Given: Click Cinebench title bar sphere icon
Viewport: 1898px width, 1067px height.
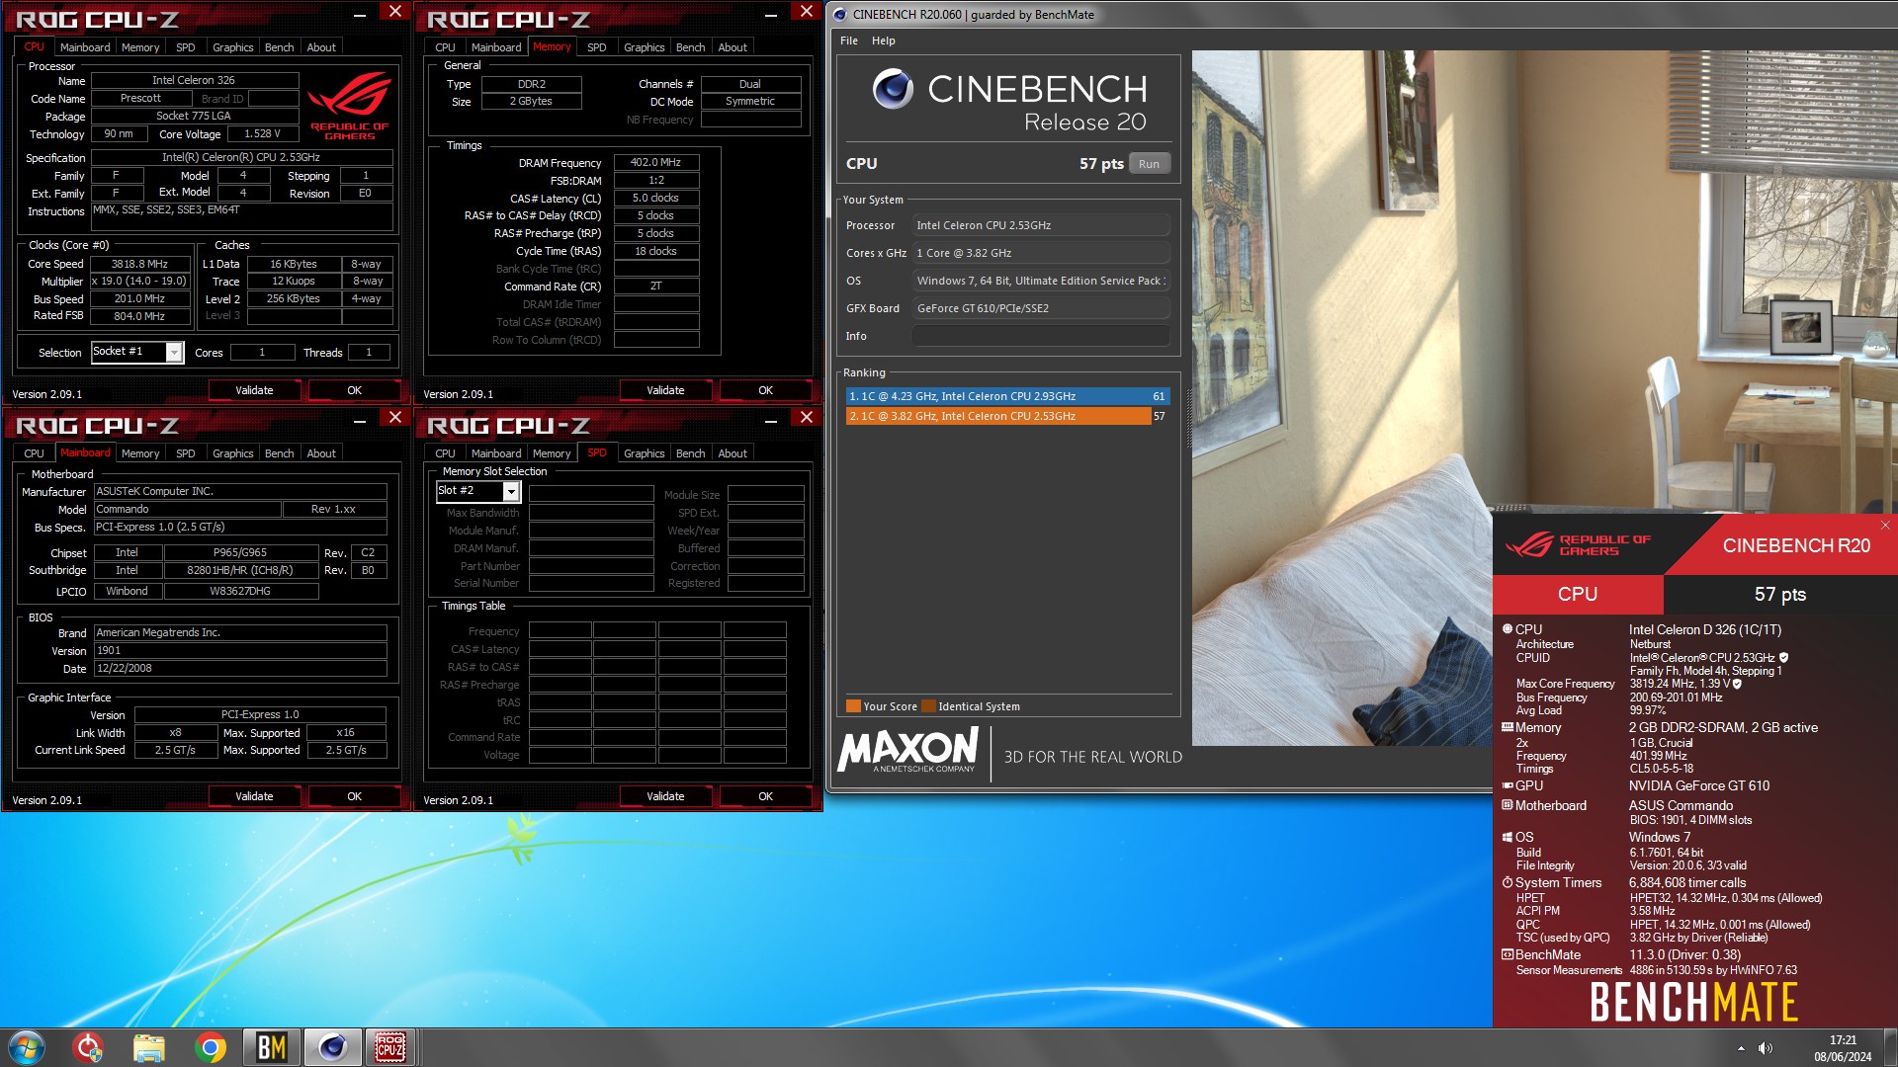Looking at the screenshot, I should pyautogui.click(x=840, y=14).
